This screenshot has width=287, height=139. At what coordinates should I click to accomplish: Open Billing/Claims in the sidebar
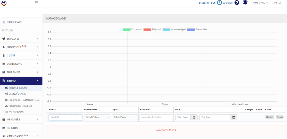point(17,94)
